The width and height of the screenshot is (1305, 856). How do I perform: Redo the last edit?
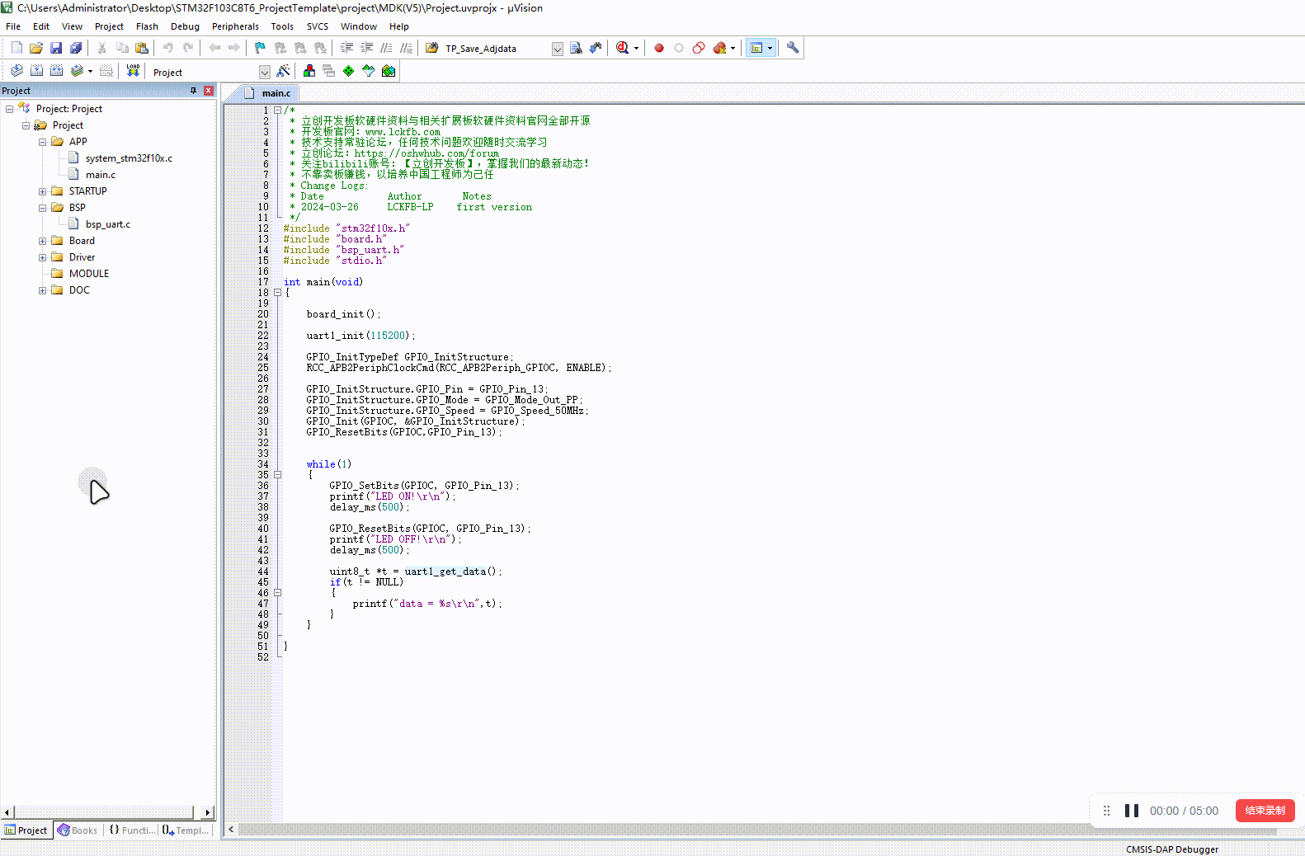tap(188, 48)
